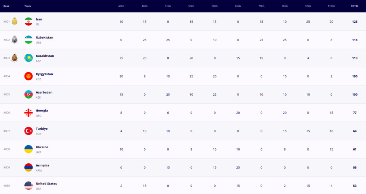366x194 pixels.
Task: Click Uzbekistan's flag icon
Action: point(29,39)
